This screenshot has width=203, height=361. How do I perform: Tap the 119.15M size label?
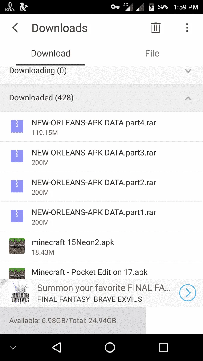pyautogui.click(x=45, y=133)
